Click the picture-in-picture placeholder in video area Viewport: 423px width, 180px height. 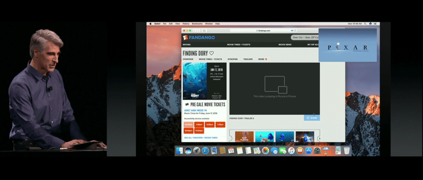tap(275, 89)
